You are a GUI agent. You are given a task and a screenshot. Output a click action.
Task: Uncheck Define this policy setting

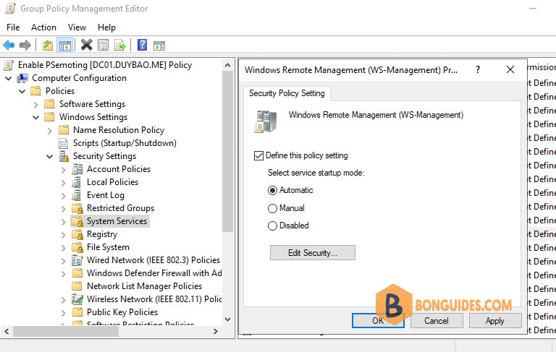click(258, 155)
